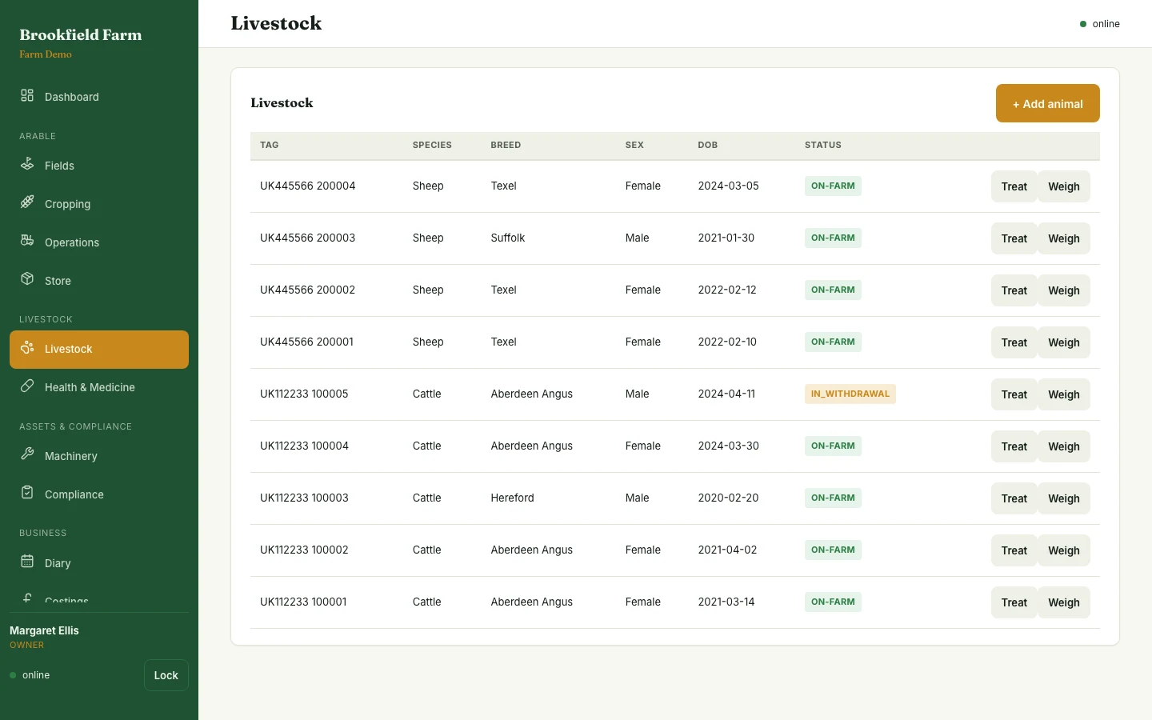Navigate to Fields page
Viewport: 1152px width, 720px height.
point(99,165)
